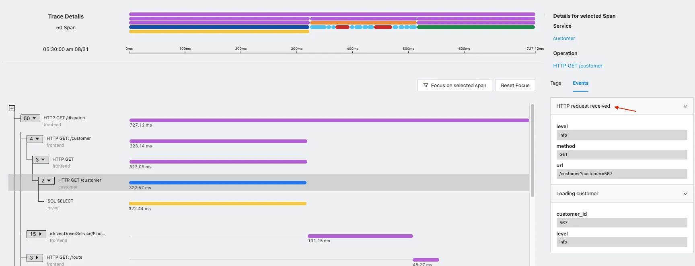
Task: Click the filter funnel icon in the Focus button
Action: click(x=426, y=85)
